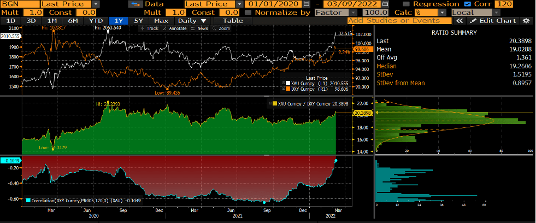Click the Data Mult 1.0 field
The image size is (536, 223).
(175, 13)
